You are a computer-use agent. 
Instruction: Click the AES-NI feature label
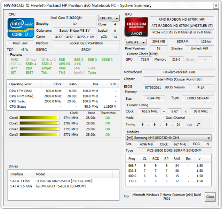(x=64, y=64)
